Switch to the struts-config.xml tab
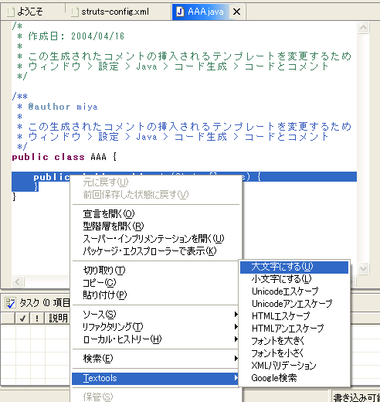Screen dimensions: 380x402 pyautogui.click(x=115, y=12)
